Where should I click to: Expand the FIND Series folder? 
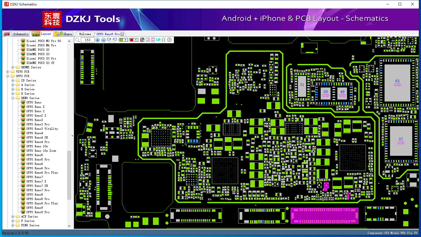[13, 225]
